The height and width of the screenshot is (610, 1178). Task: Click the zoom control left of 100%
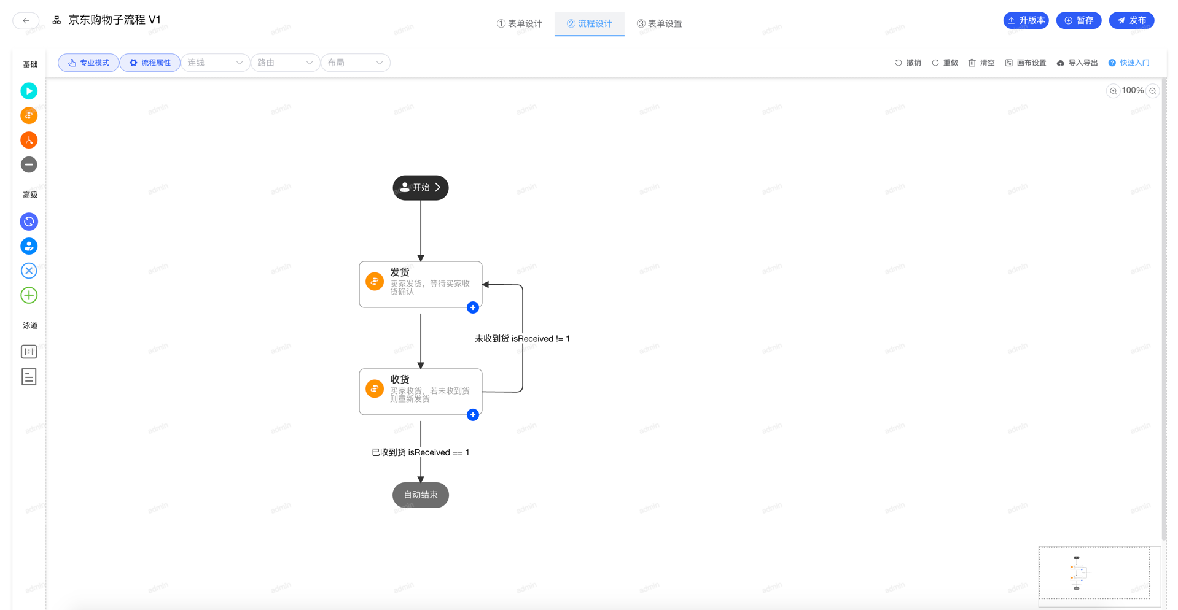(1113, 91)
